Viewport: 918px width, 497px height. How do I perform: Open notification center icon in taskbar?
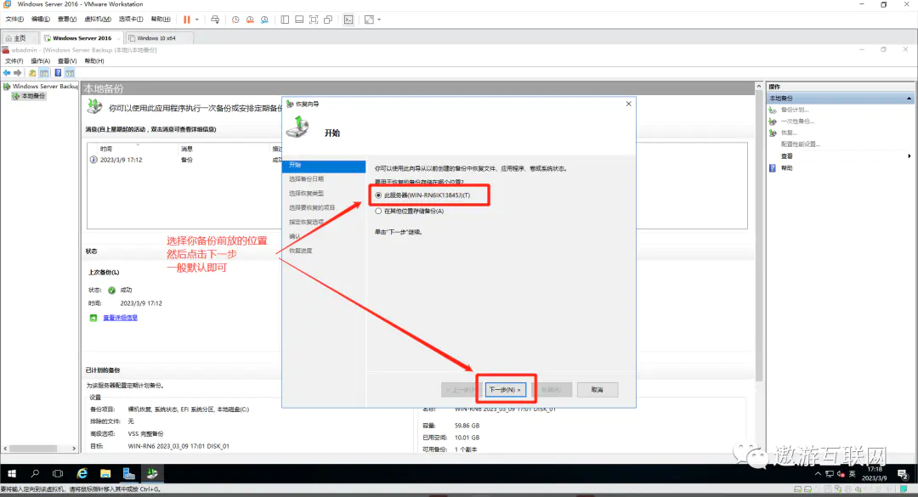pos(902,473)
